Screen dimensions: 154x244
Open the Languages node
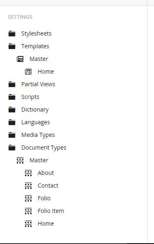coord(36,122)
